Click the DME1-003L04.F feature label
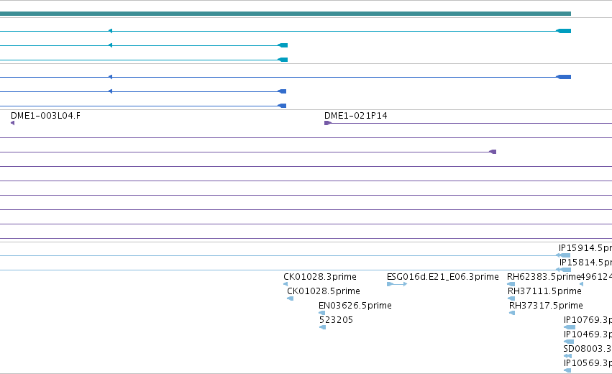This screenshot has height=374, width=612. [45, 116]
